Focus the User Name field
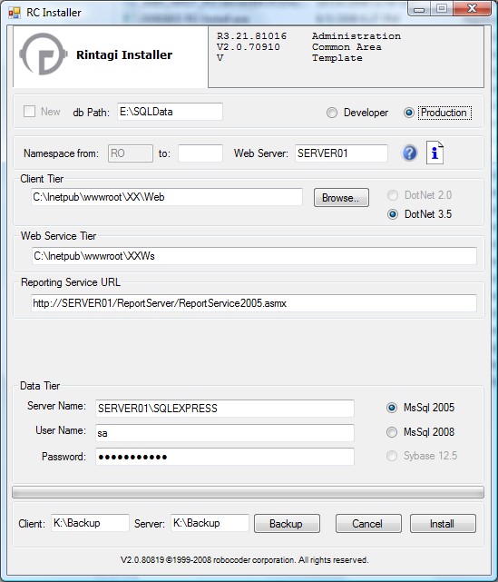 pos(225,433)
